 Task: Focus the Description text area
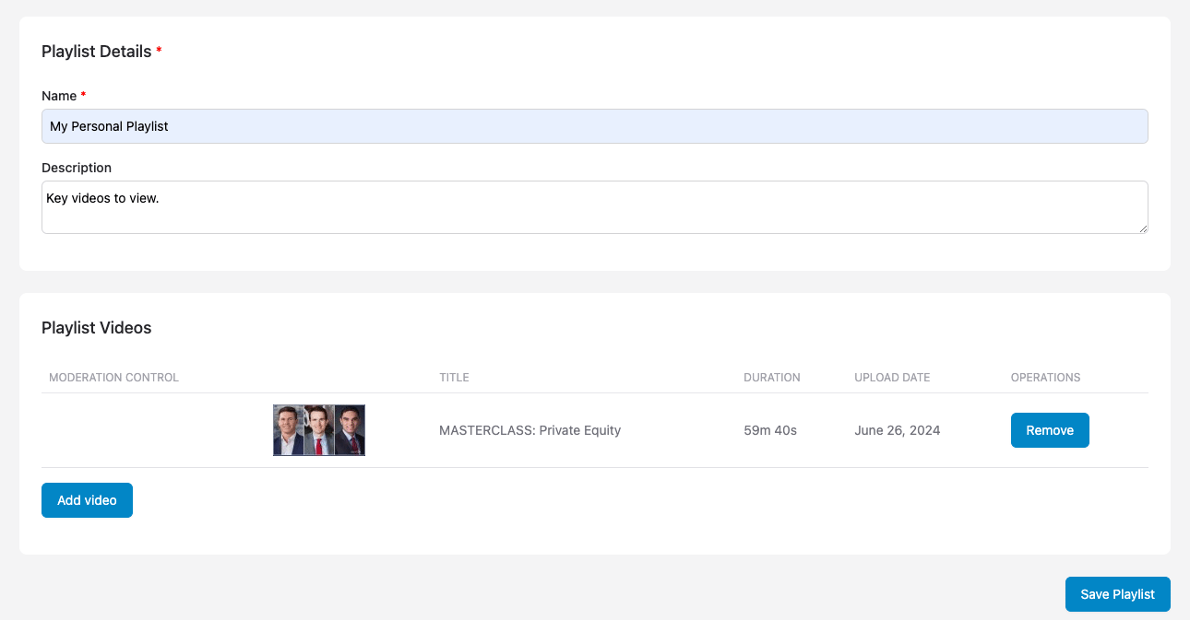pyautogui.click(x=594, y=206)
